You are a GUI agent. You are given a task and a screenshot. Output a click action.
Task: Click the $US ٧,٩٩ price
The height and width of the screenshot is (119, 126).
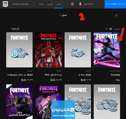coord(86,80)
